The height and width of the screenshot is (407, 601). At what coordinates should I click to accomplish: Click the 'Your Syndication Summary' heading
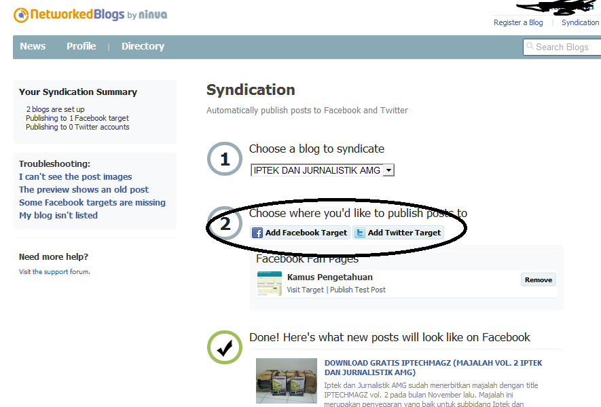coord(78,92)
